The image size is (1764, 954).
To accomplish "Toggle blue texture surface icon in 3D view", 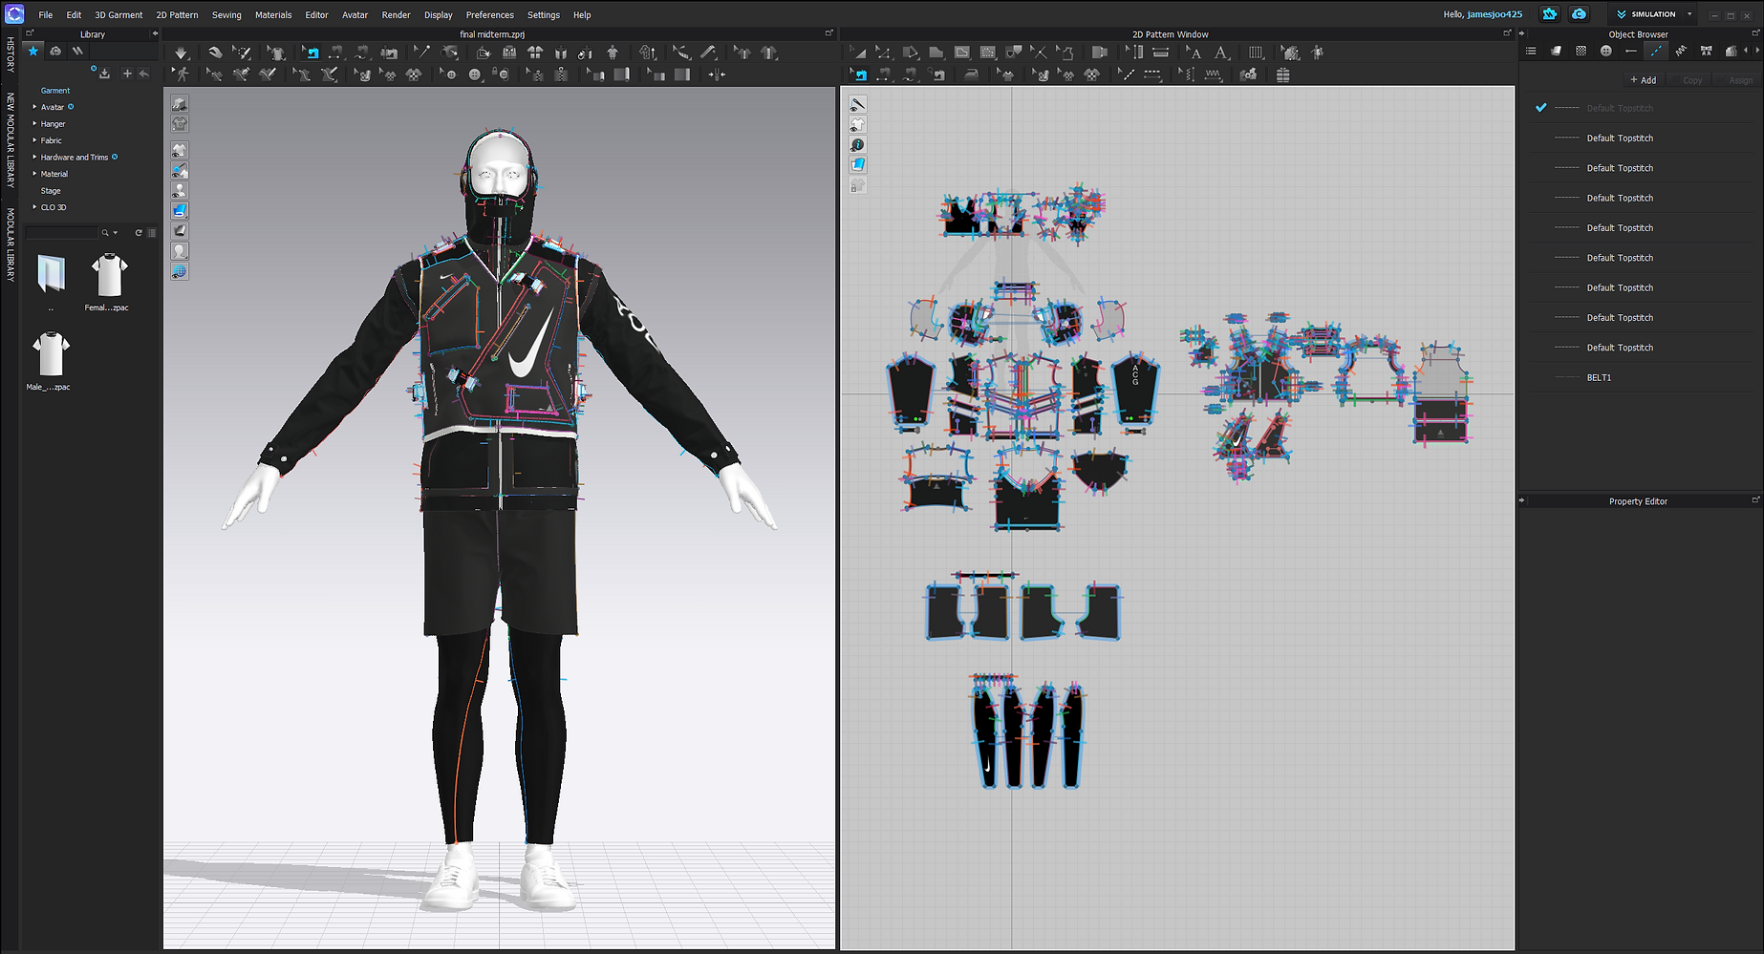I will (x=180, y=210).
